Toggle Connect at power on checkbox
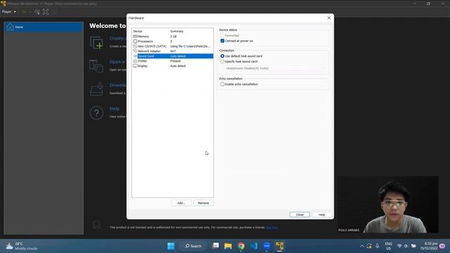This screenshot has height=253, width=450. point(222,41)
